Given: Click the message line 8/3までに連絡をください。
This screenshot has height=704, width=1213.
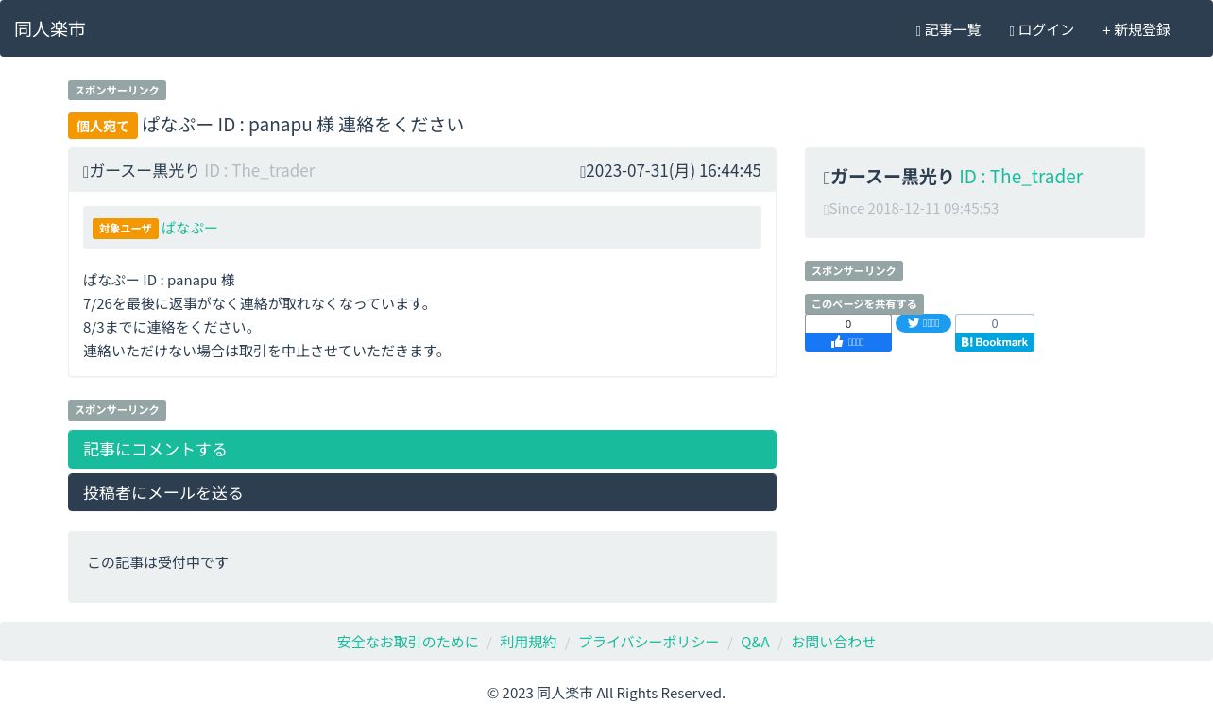Looking at the screenshot, I should tap(169, 327).
